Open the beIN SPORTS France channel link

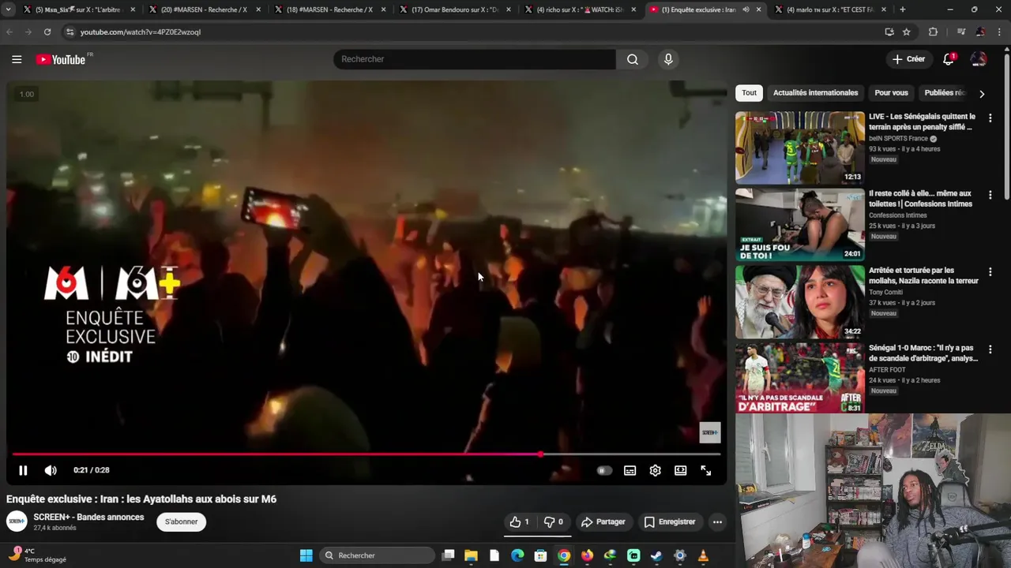click(898, 138)
